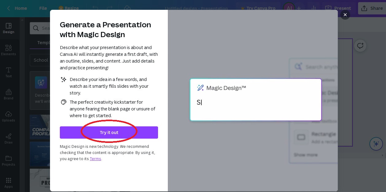386x192 pixels.
Task: Click the cloud save status icon
Action: pyautogui.click(x=127, y=8)
